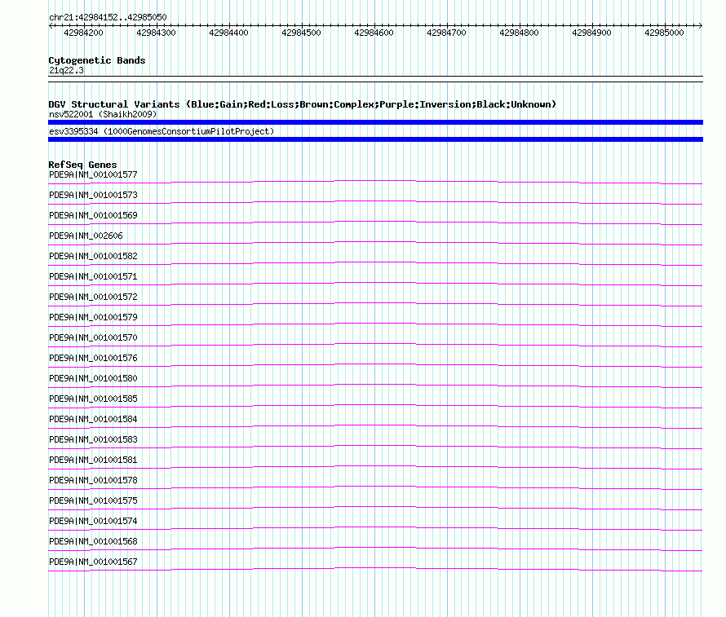The width and height of the screenshot is (726, 617).
Task: Click the DGV Structural Variants track title
Action: coord(303,104)
